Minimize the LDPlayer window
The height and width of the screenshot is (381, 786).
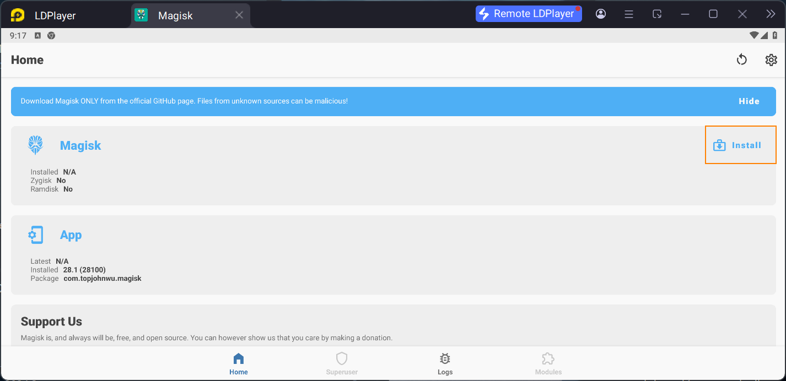pyautogui.click(x=685, y=14)
